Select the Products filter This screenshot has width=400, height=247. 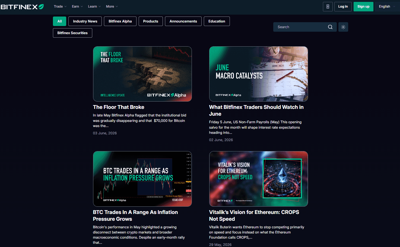tap(151, 21)
